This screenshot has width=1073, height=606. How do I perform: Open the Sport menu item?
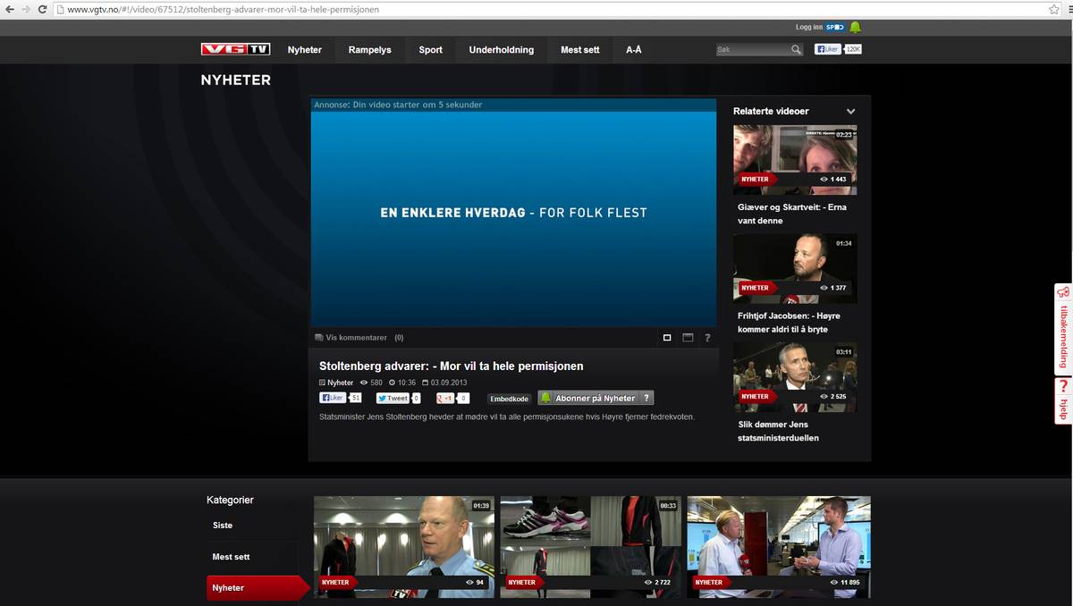pyautogui.click(x=430, y=50)
